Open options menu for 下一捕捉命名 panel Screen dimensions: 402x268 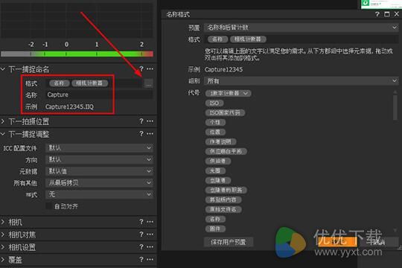[150, 68]
